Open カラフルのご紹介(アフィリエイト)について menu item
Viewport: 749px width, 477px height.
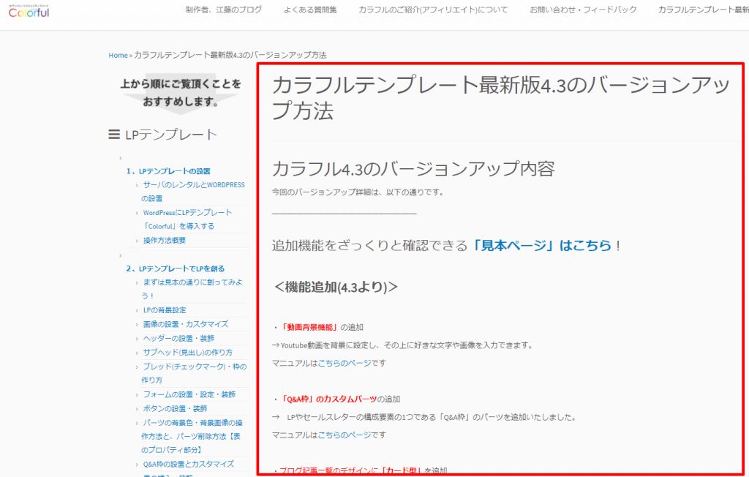433,10
